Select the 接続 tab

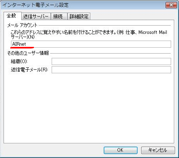[59, 17]
